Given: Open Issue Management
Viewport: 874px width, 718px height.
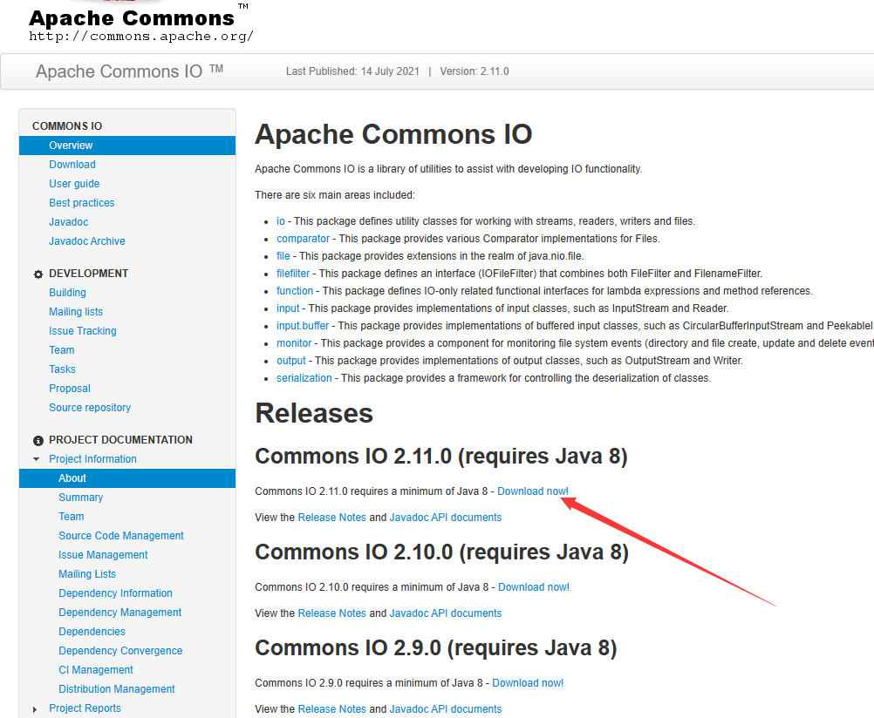Looking at the screenshot, I should pos(103,555).
